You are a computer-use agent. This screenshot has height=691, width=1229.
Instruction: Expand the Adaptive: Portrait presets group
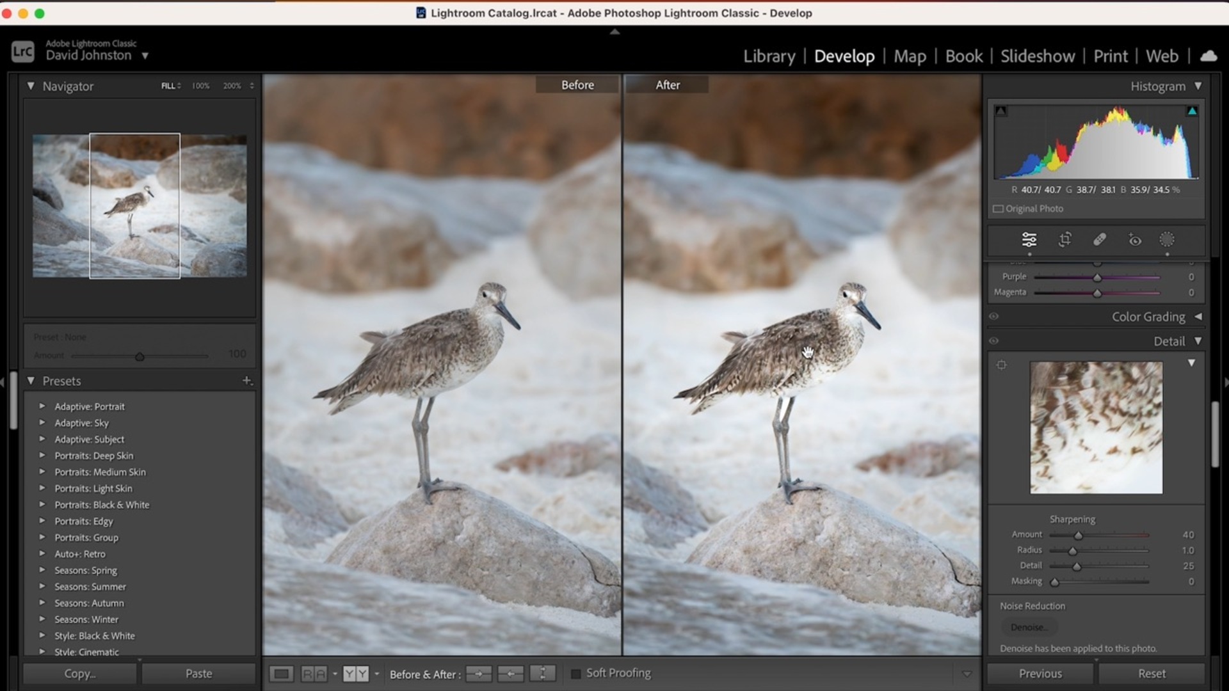[42, 406]
